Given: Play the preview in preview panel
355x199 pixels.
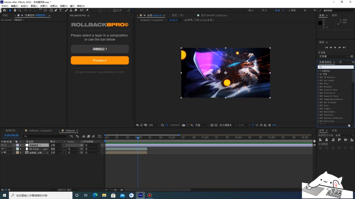Looking at the screenshot, I should pos(335,48).
